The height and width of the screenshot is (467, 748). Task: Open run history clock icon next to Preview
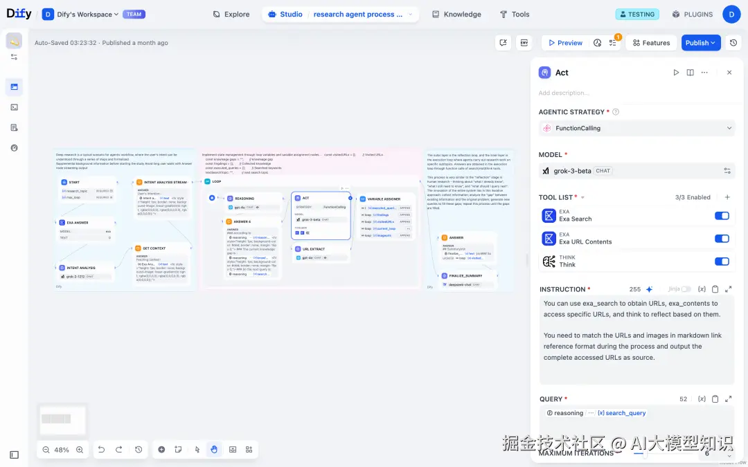597,43
